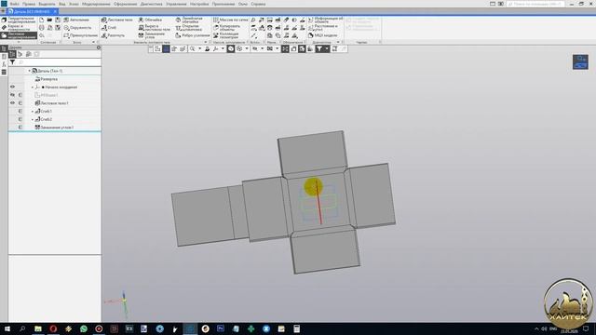The height and width of the screenshot is (335, 596).
Task: Choose the Линейчатая обечайка command
Action: click(x=189, y=20)
